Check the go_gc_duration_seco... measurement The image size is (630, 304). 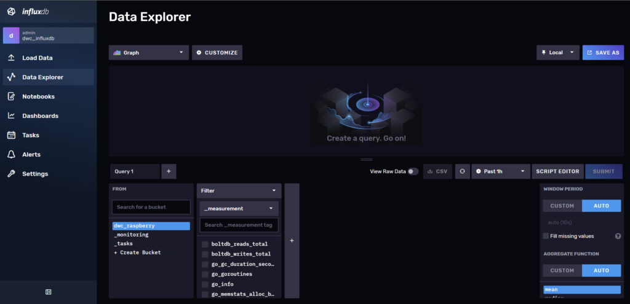pyautogui.click(x=205, y=264)
